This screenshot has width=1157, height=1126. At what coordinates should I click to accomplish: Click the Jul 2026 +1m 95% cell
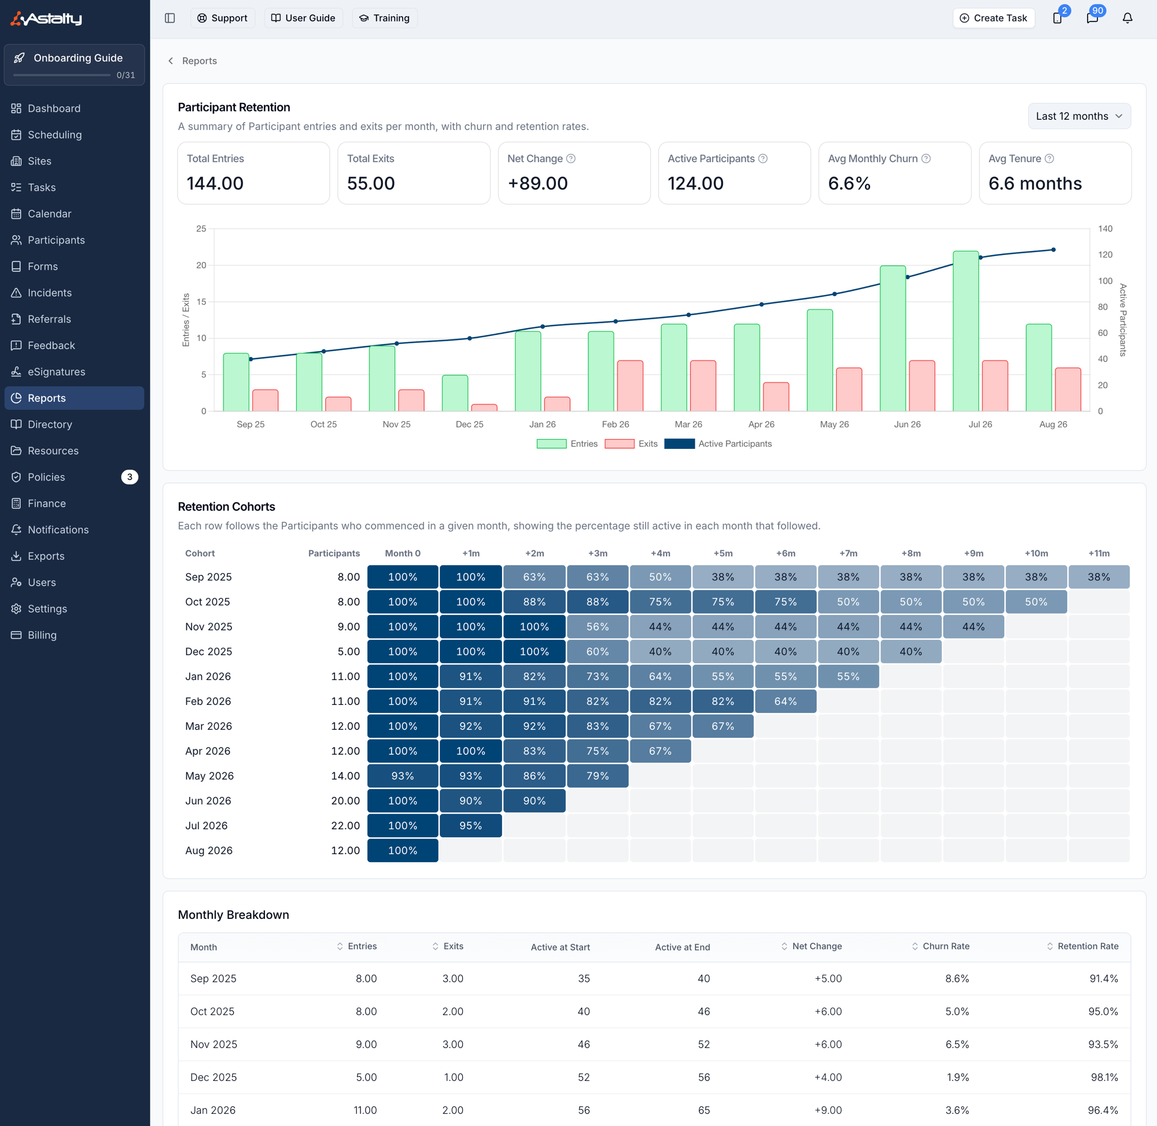coord(471,826)
